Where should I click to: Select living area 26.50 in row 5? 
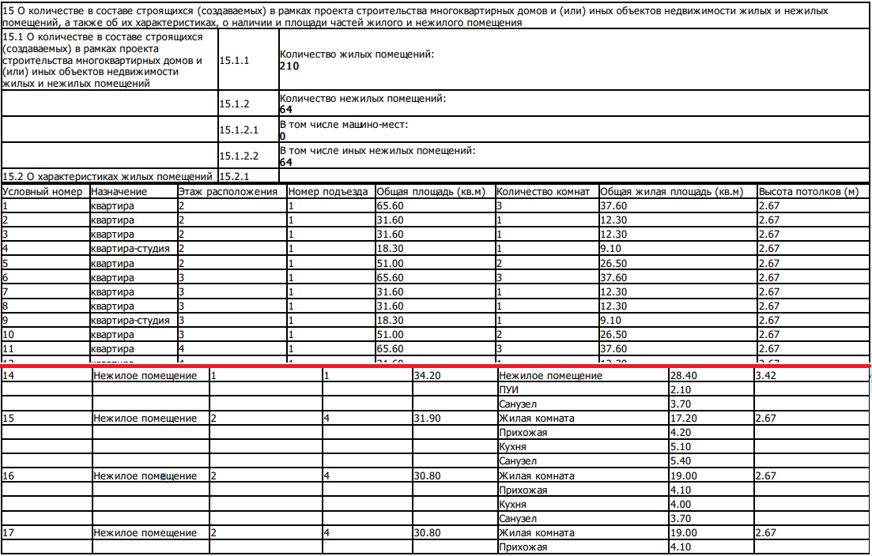point(613,263)
